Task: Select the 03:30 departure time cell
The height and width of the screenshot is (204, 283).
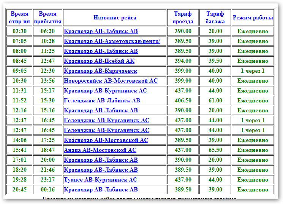Action: pyautogui.click(x=19, y=31)
